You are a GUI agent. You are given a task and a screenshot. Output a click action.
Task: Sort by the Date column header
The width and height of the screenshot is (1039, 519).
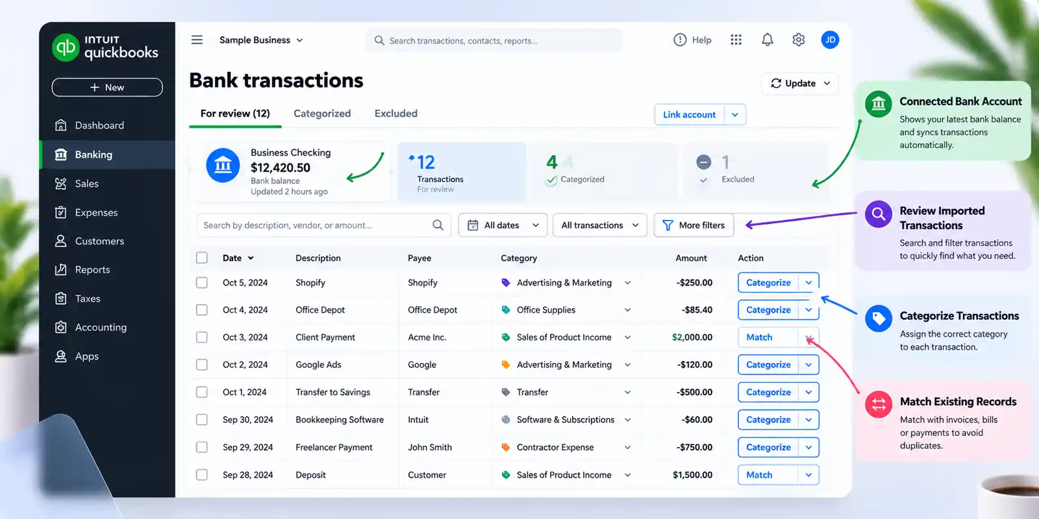pyautogui.click(x=238, y=258)
